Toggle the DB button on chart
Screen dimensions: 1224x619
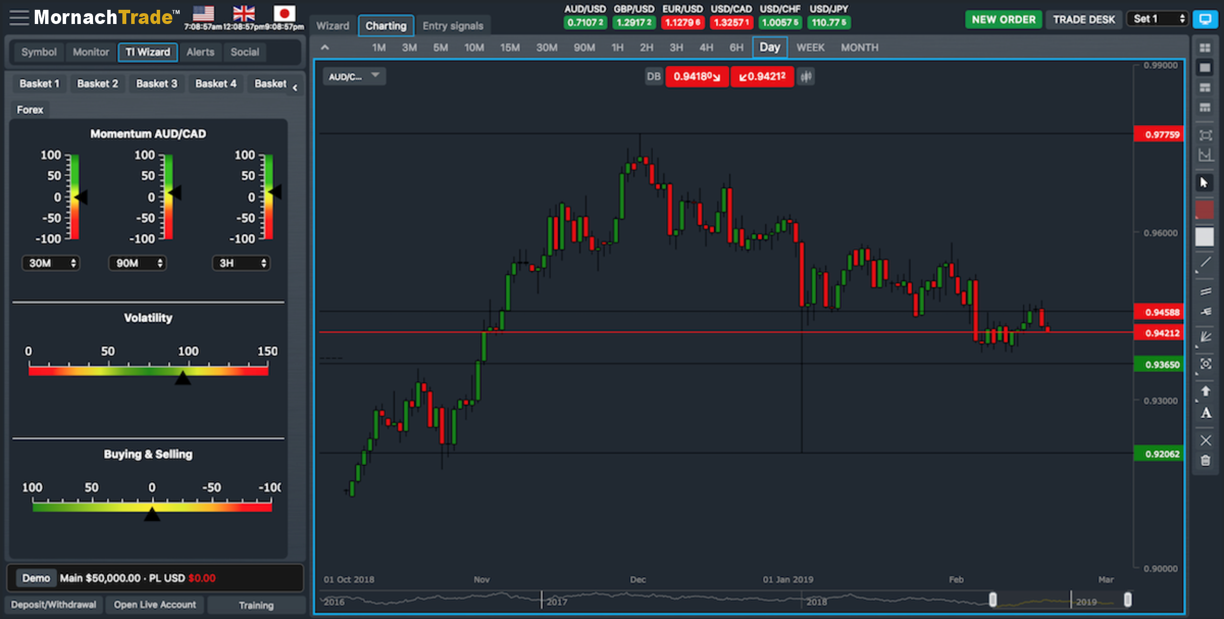[654, 77]
